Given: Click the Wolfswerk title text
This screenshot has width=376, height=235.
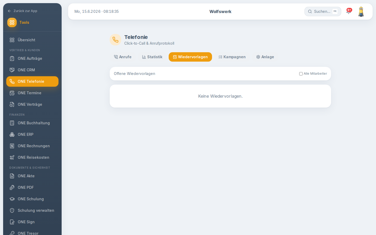Looking at the screenshot, I should 220,11.
